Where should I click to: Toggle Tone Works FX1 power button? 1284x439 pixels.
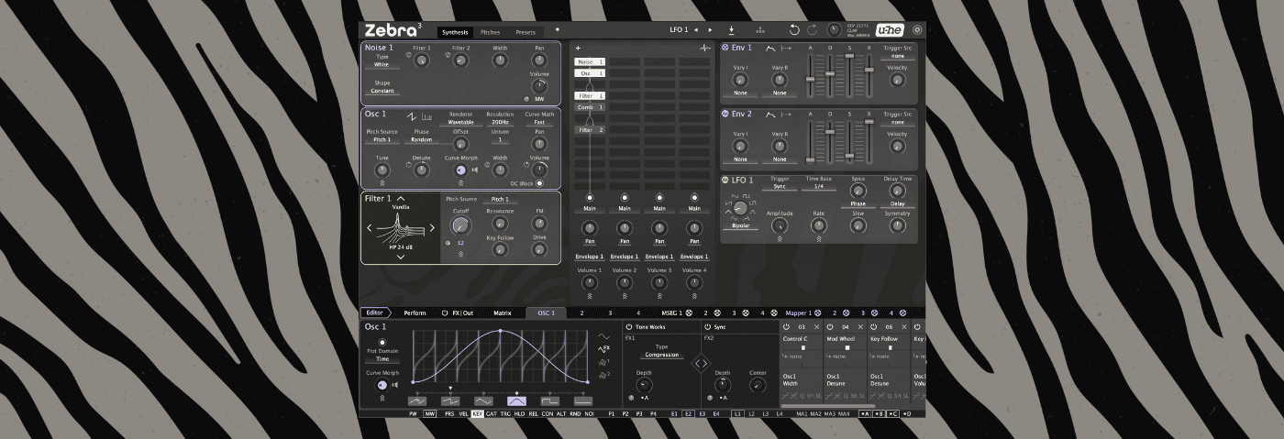[x=629, y=327]
